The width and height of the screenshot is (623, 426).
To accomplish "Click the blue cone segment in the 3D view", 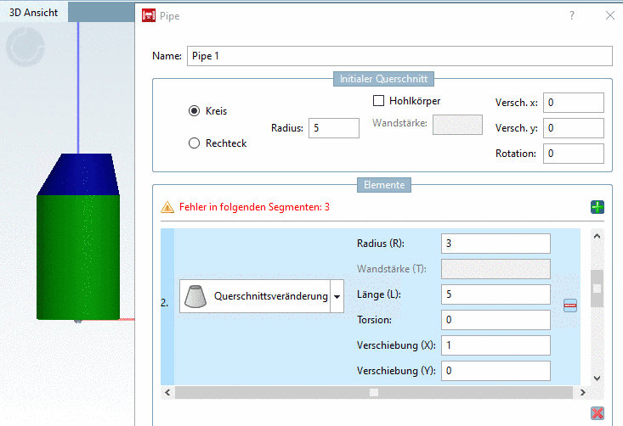I will coord(78,174).
